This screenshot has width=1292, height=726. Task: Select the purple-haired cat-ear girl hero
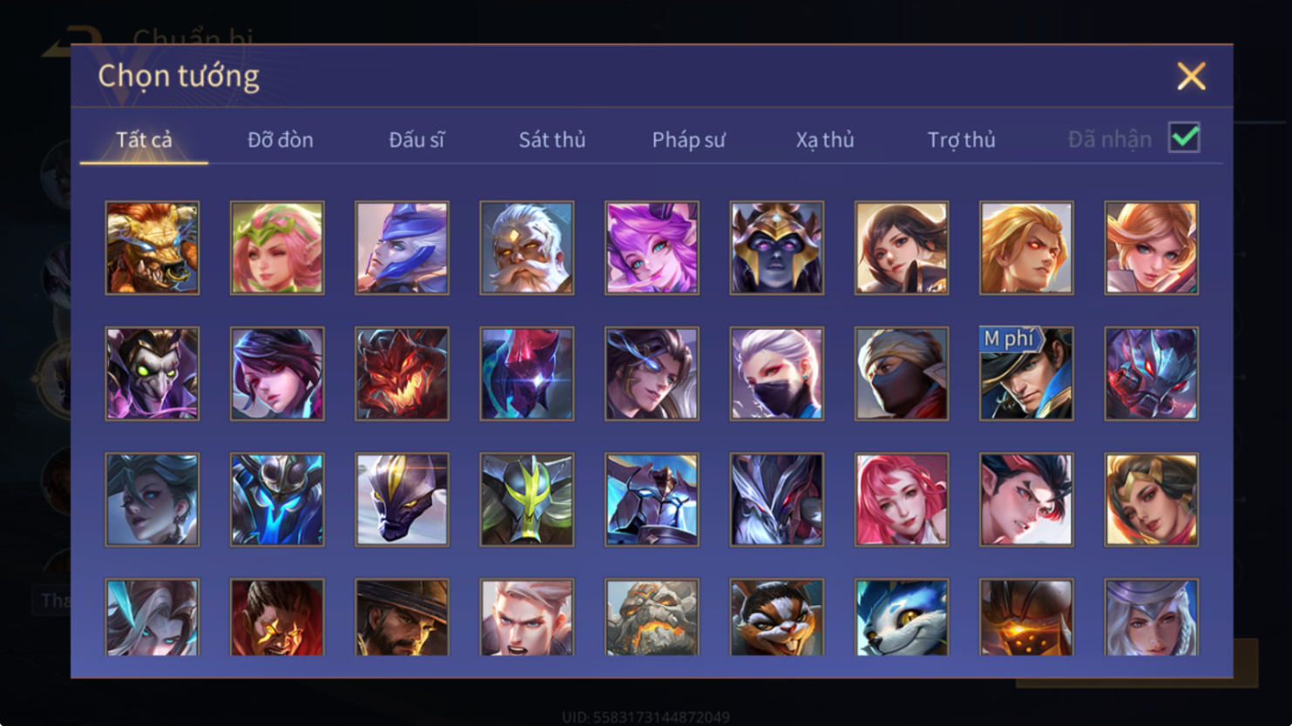pos(652,248)
